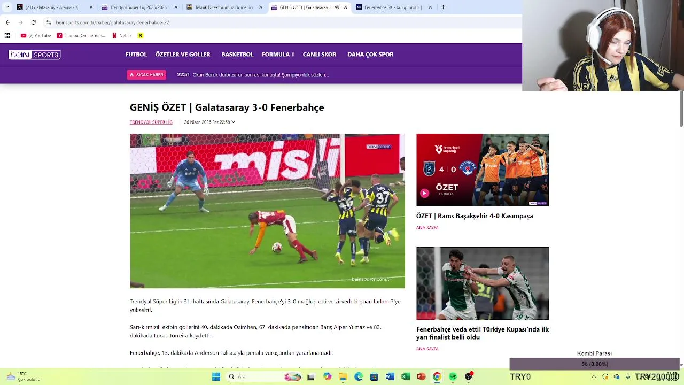Click the TRENDYOL SÜPER LİG category link

tap(151, 122)
